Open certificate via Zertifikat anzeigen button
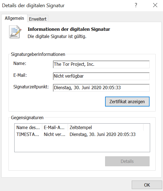The height and width of the screenshot is (191, 163). 127,102
